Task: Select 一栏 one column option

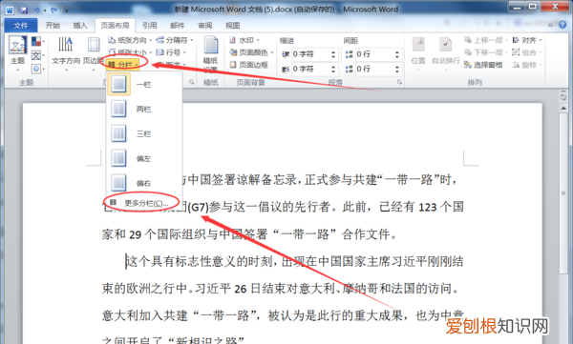Action: [x=144, y=84]
